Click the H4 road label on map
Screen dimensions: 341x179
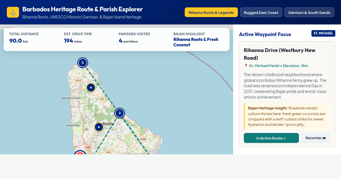pos(108,152)
